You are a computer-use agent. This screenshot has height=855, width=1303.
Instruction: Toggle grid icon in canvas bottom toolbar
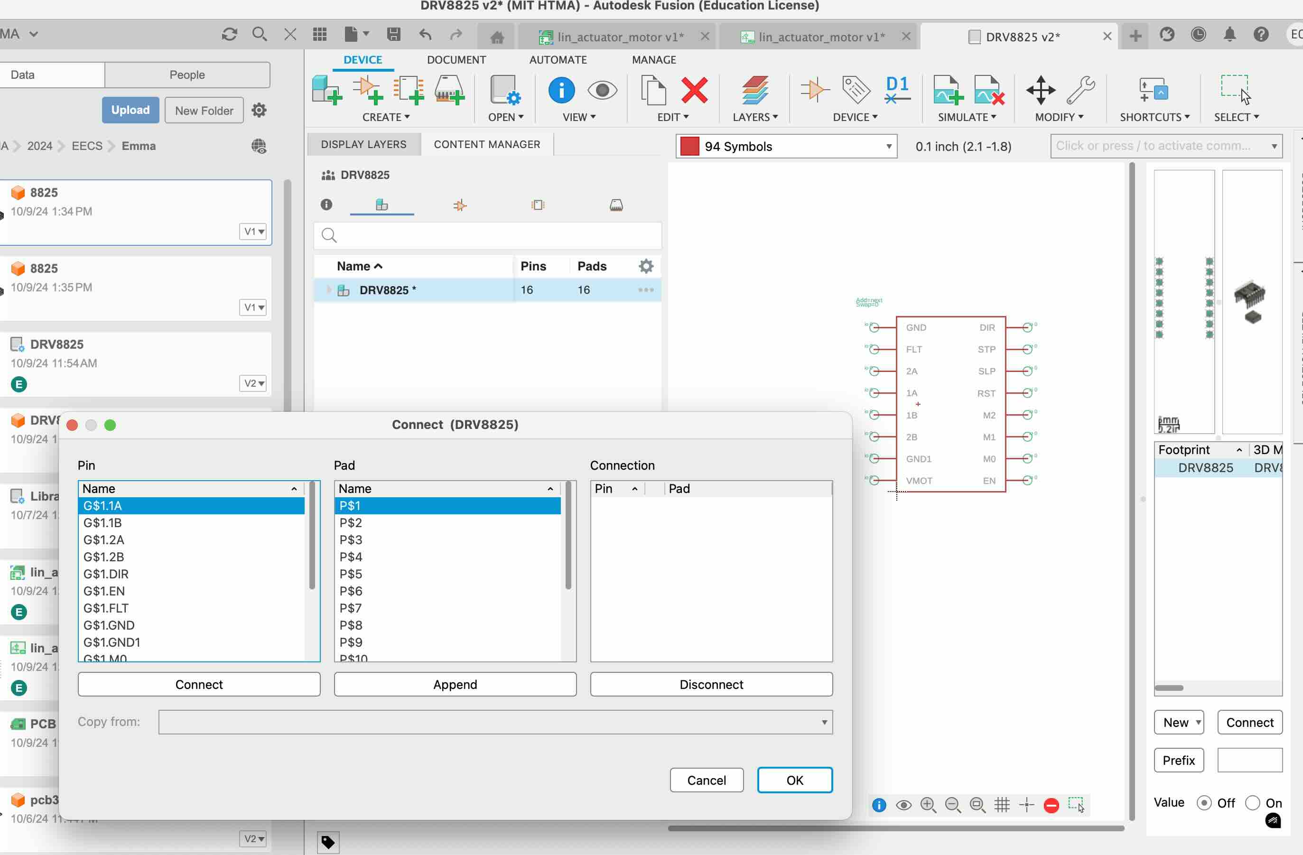pyautogui.click(x=1002, y=805)
